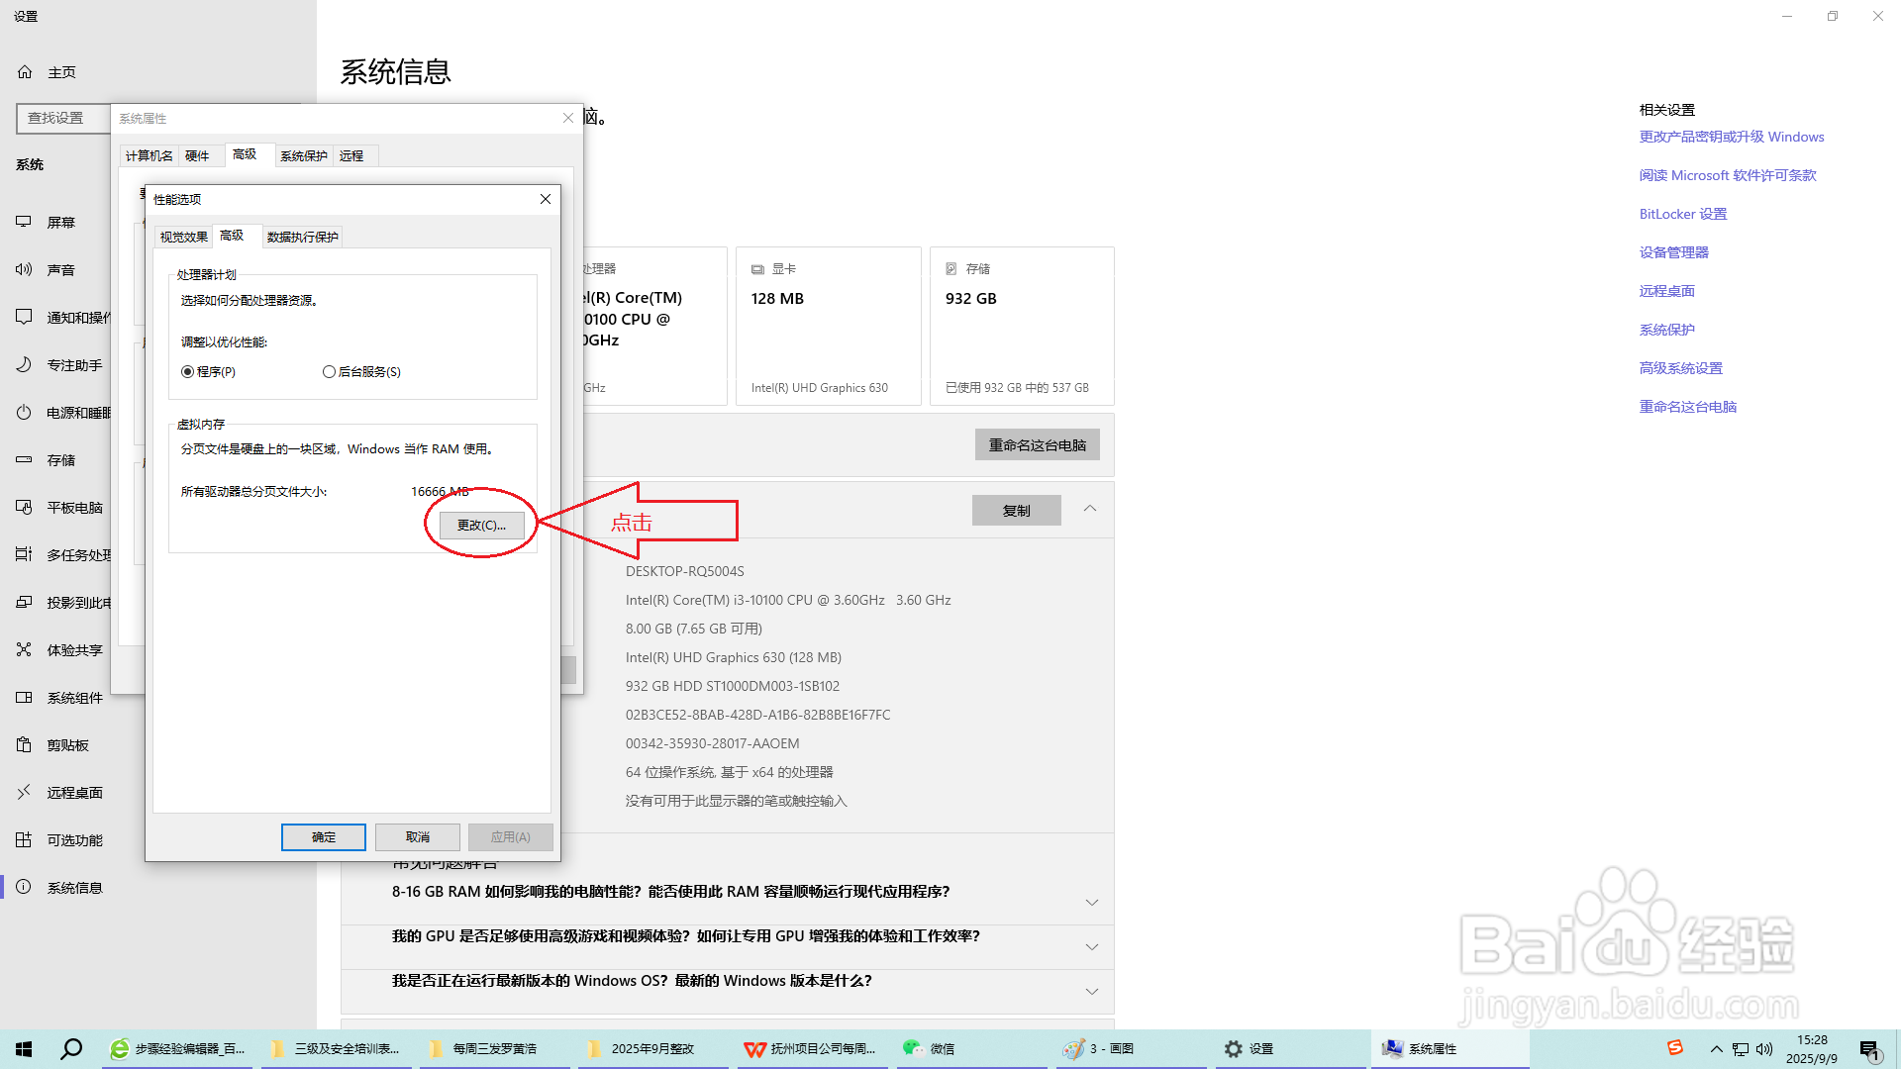Image resolution: width=1901 pixels, height=1069 pixels.
Task: Expand the Windows OS 版本 question
Action: coord(1092,991)
